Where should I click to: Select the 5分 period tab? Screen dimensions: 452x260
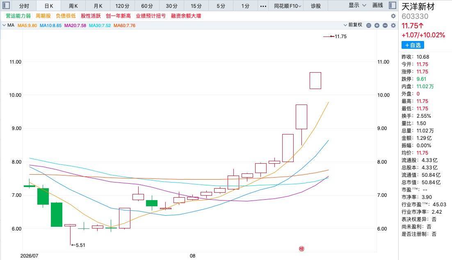click(x=221, y=6)
